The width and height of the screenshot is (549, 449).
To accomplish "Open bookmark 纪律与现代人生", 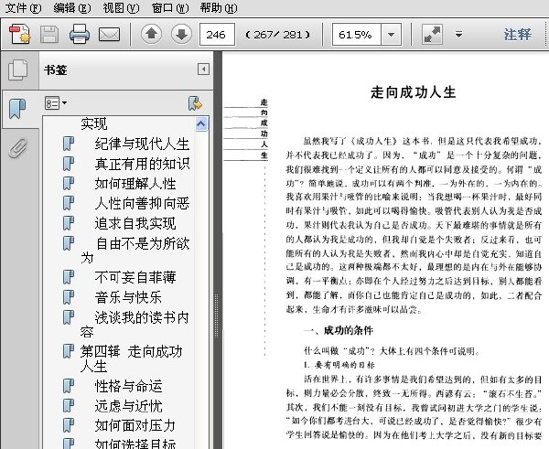I will pyautogui.click(x=142, y=144).
